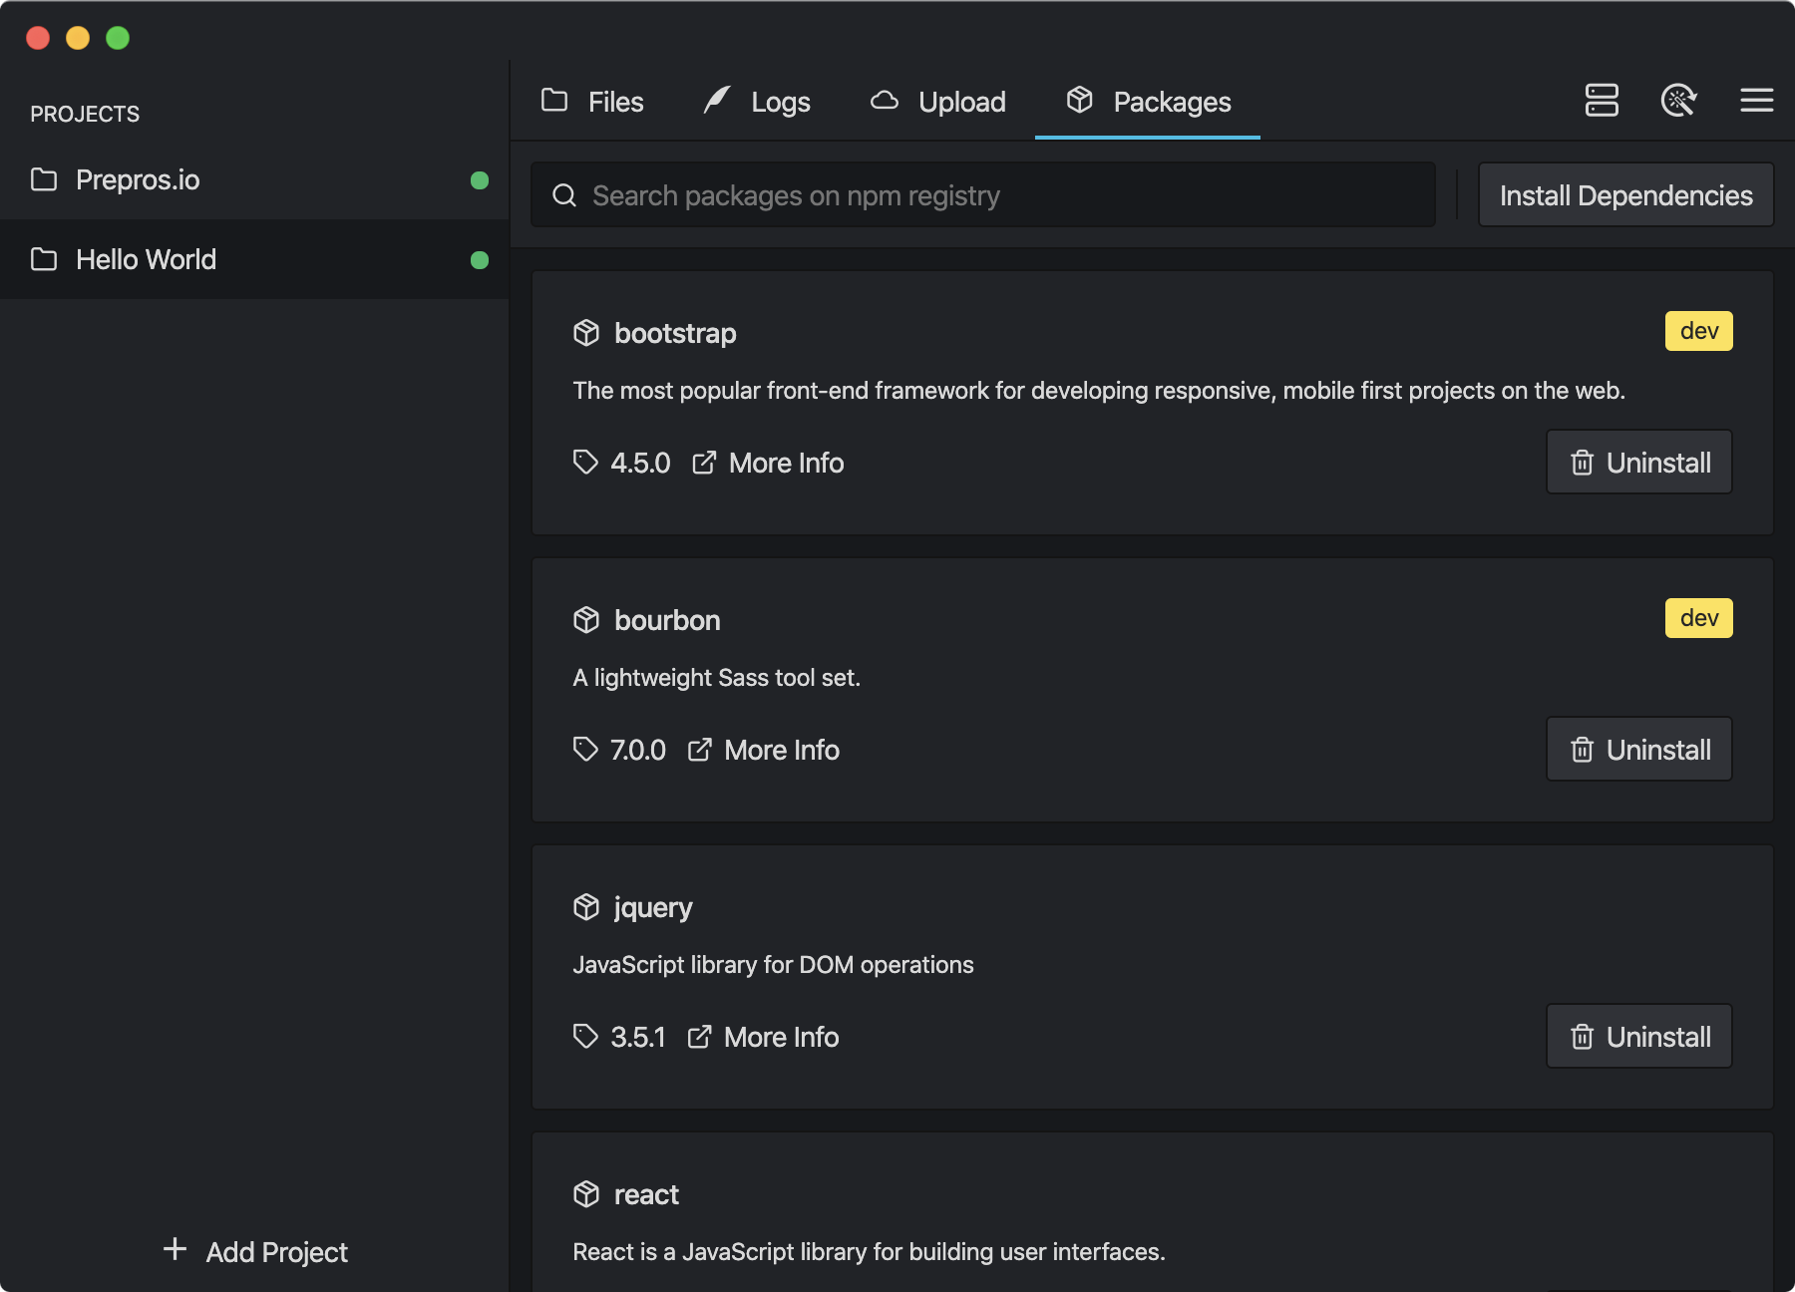This screenshot has height=1292, width=1795.
Task: Search packages on npm registry field
Action: pos(983,195)
